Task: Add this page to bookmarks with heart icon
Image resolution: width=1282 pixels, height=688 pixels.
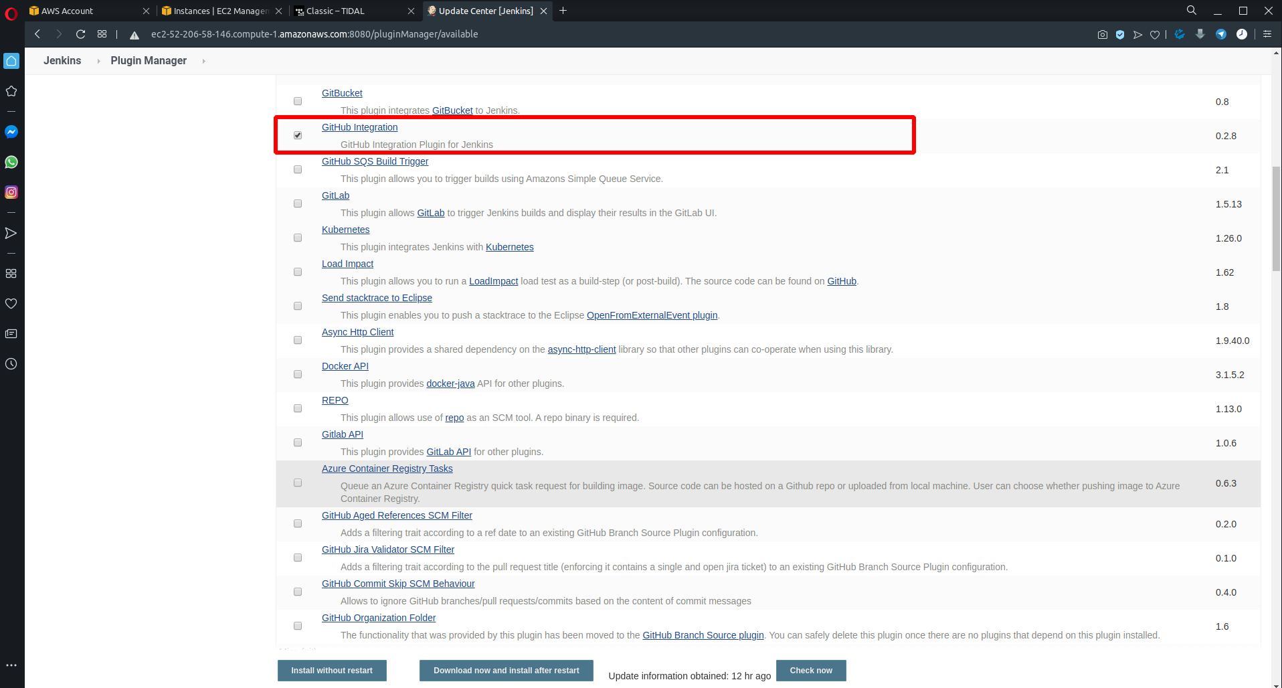Action: 1155,34
